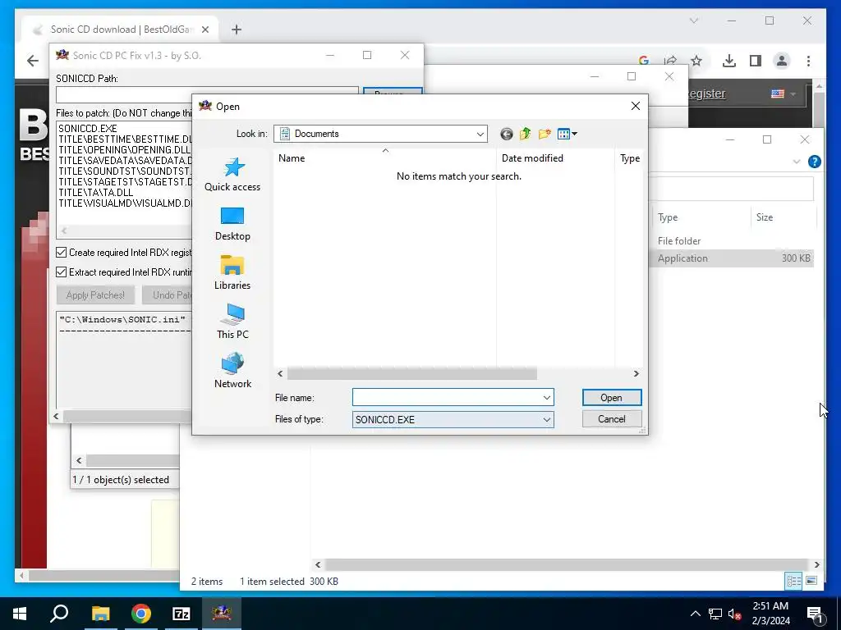Open Chrome downloads icon

729,61
